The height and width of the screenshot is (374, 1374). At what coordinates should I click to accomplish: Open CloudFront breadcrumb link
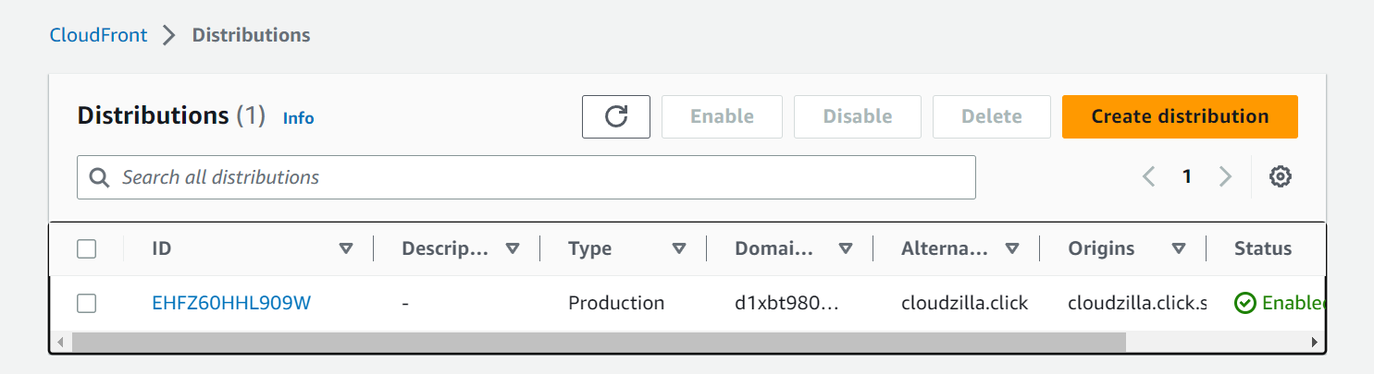(x=98, y=35)
